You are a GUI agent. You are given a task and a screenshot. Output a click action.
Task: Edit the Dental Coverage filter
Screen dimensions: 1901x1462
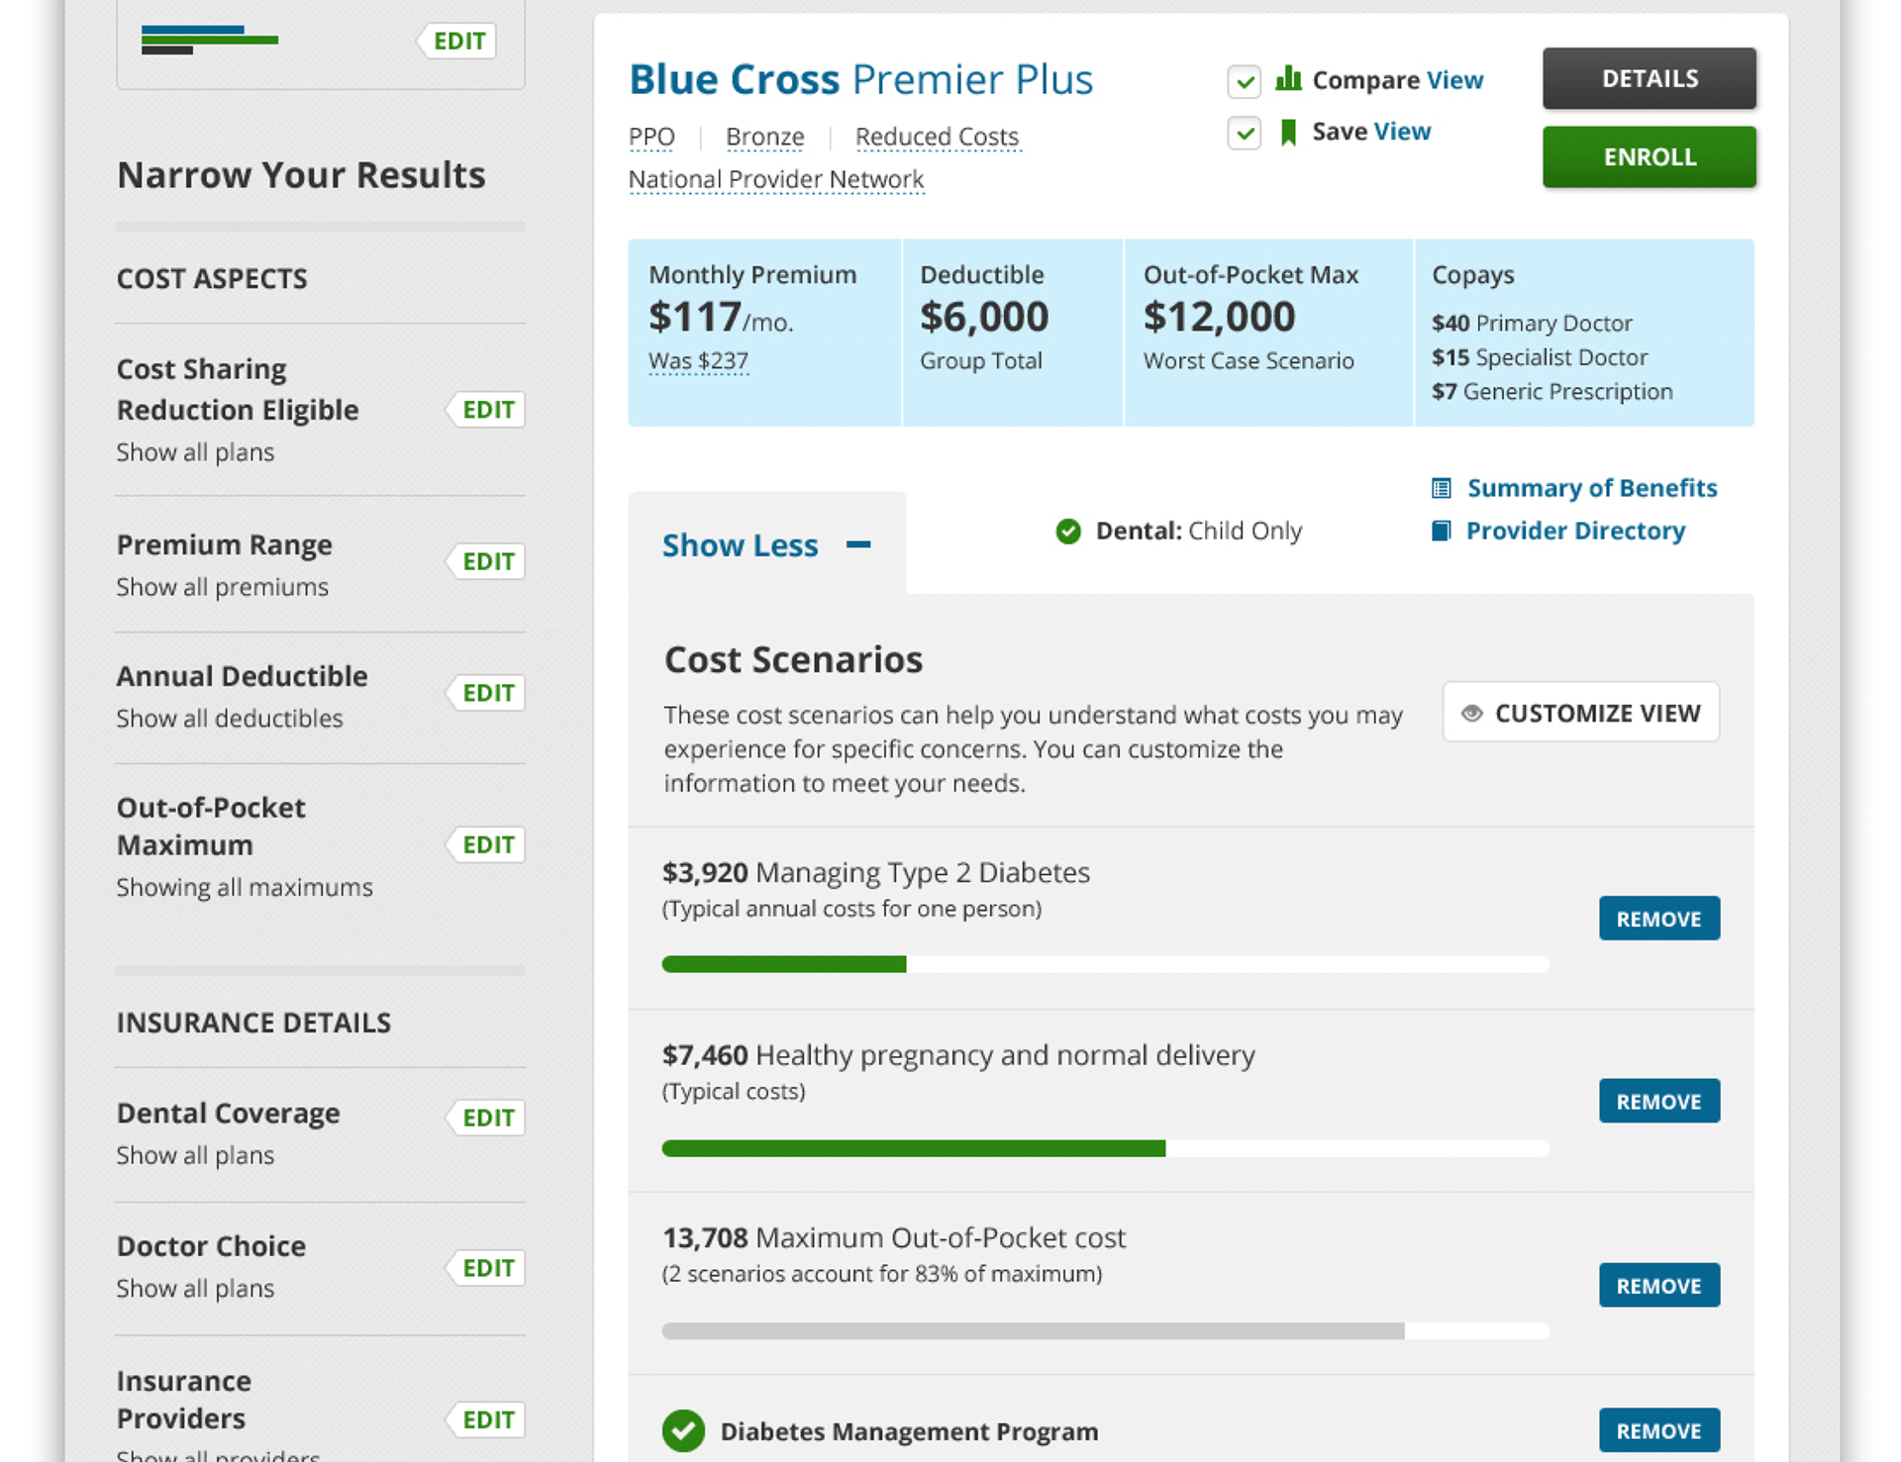(486, 1118)
